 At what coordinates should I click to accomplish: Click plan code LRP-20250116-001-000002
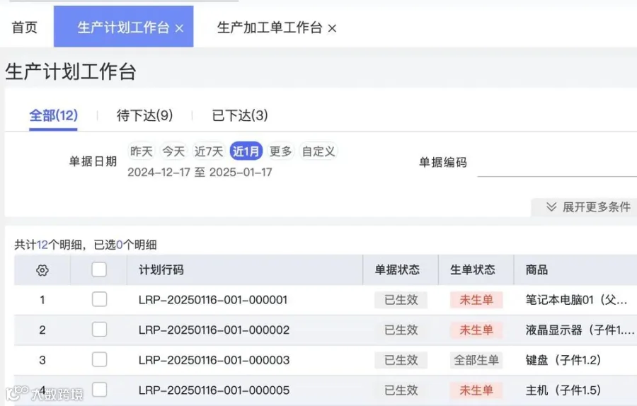[214, 330]
